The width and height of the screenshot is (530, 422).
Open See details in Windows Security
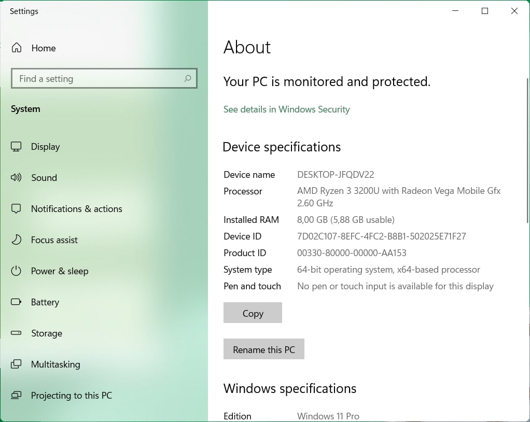pyautogui.click(x=286, y=109)
